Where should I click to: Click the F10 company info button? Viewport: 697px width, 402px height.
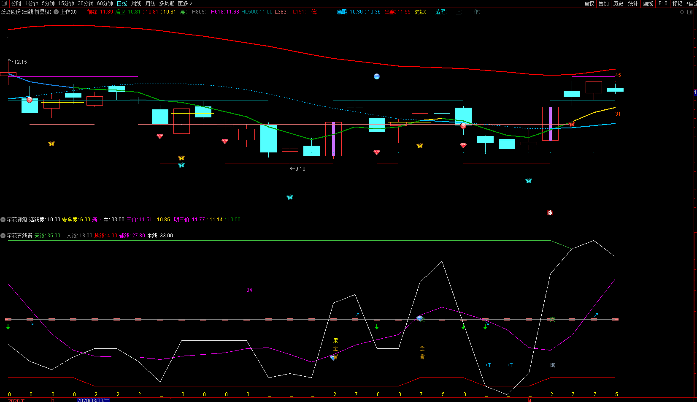click(663, 3)
